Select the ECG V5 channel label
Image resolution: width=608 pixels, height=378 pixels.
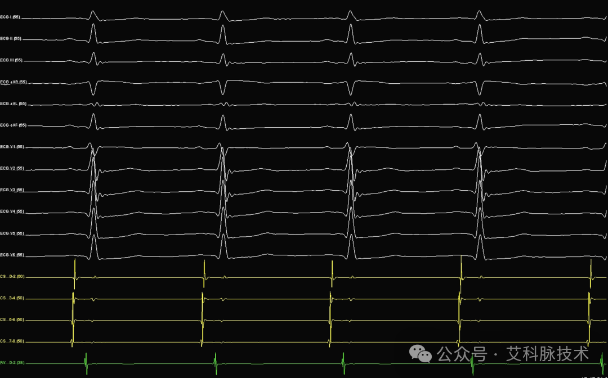coord(12,233)
